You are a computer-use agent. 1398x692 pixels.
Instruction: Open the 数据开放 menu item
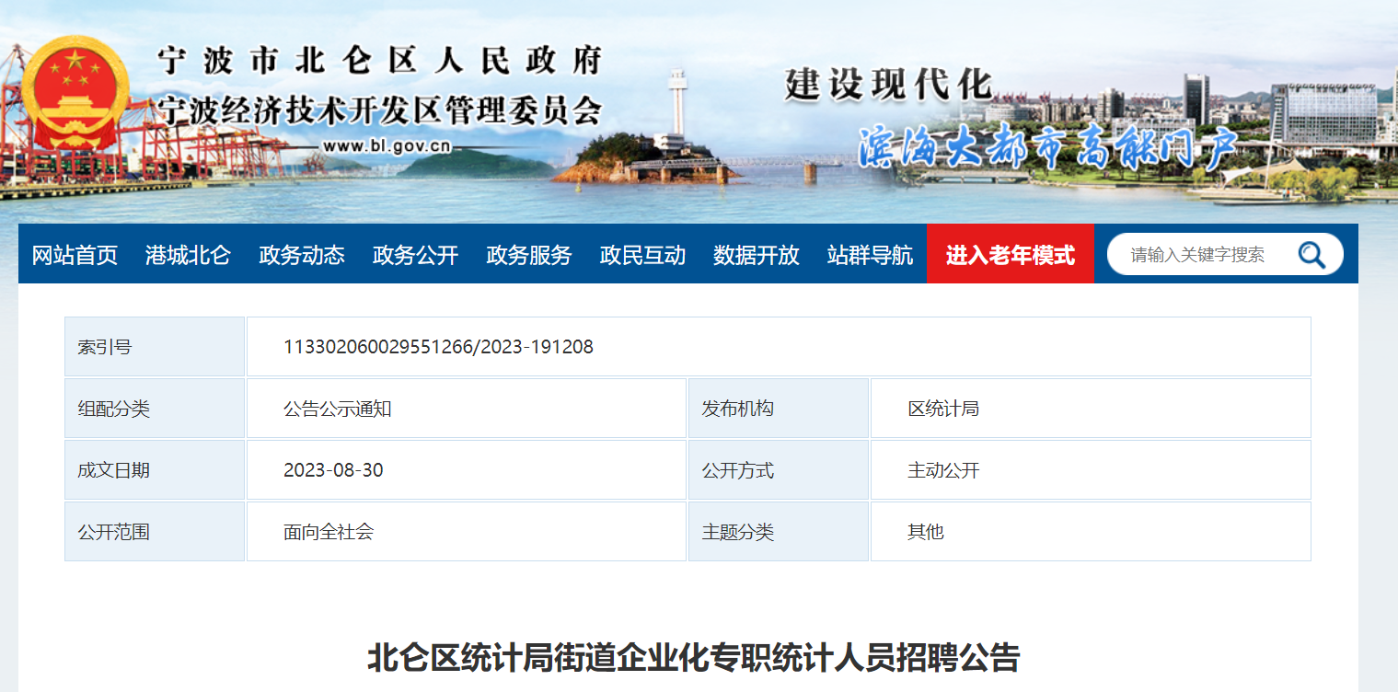757,255
